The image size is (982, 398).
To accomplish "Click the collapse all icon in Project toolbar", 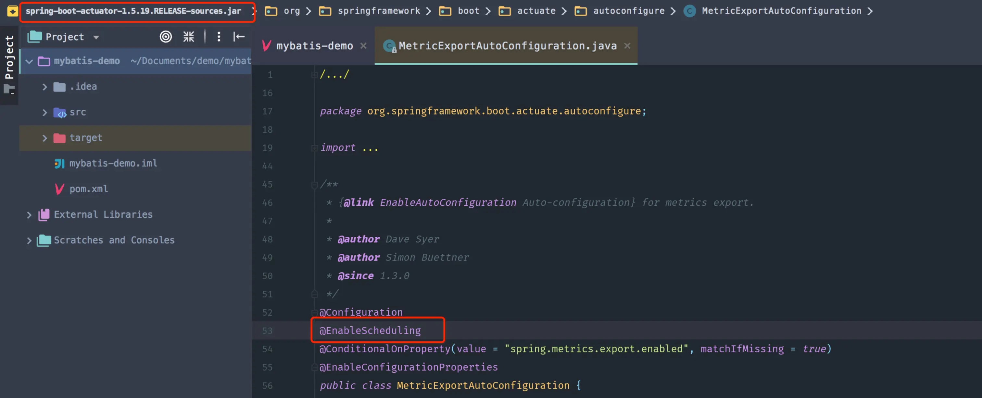I will tap(189, 37).
